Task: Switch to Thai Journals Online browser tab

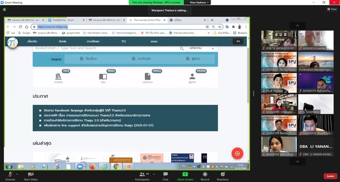Action: tap(147, 20)
